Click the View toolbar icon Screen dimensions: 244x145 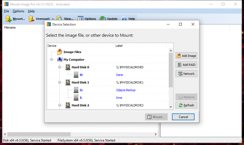[59, 18]
